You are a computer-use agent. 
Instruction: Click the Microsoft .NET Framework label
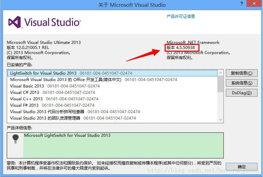pos(193,43)
